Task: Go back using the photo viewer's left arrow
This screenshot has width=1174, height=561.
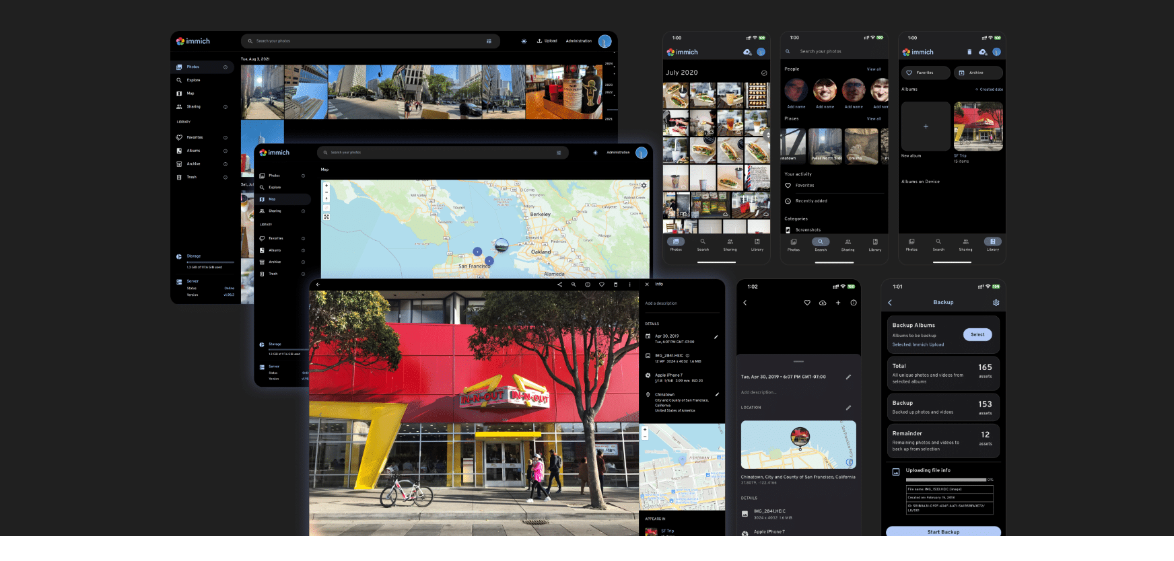Action: point(318,285)
